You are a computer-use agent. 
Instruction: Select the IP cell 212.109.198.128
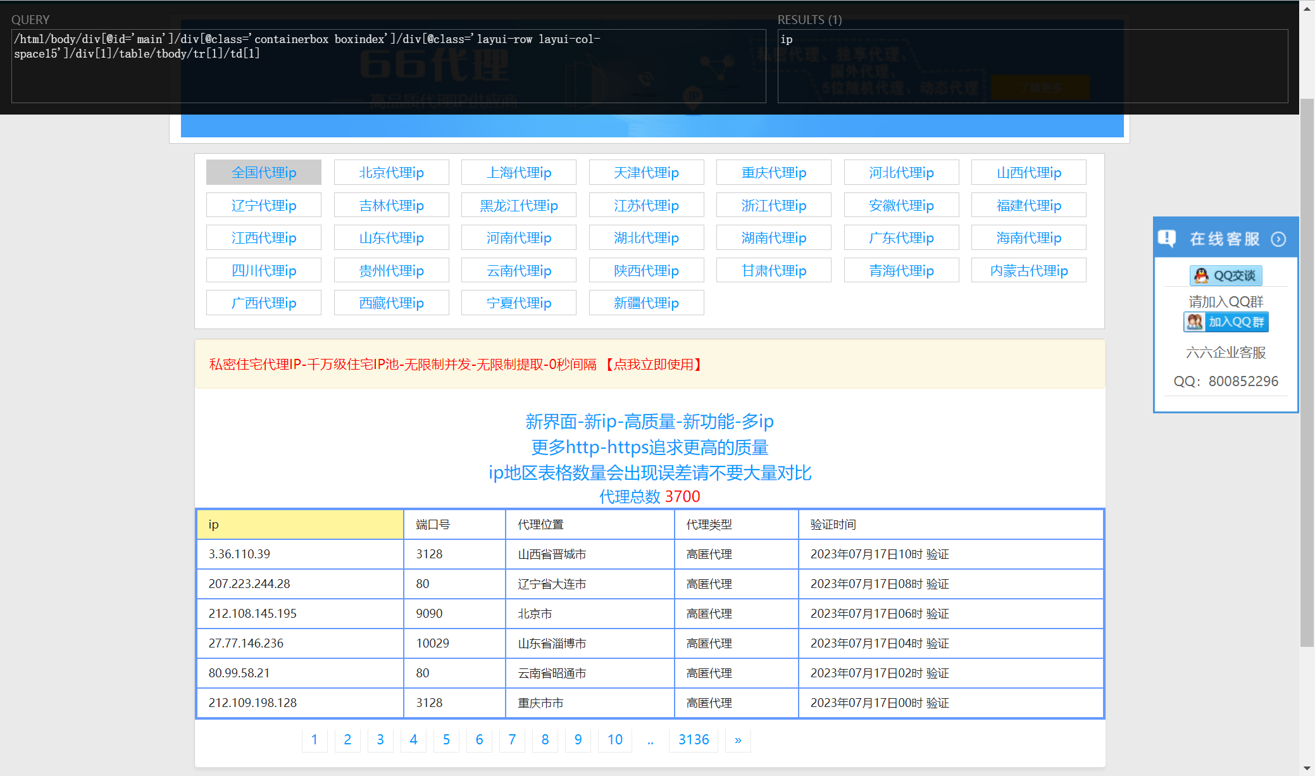(300, 703)
